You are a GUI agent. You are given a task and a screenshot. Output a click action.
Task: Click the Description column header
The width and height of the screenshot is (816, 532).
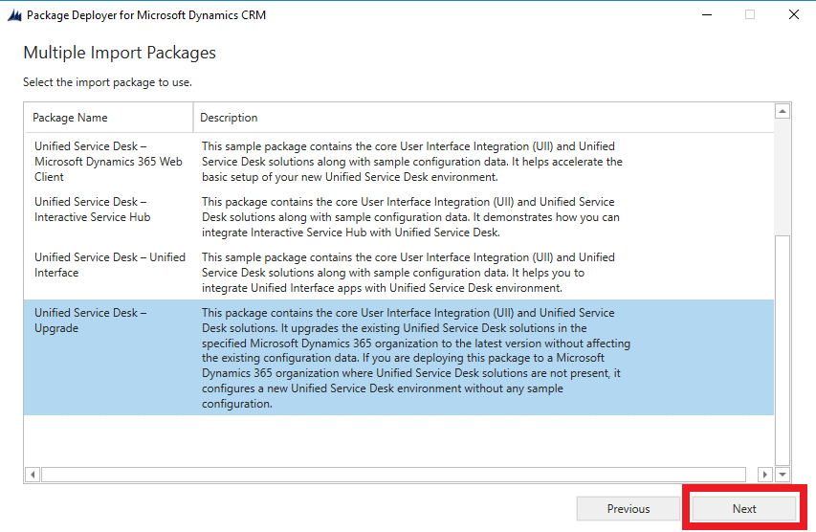483,118
